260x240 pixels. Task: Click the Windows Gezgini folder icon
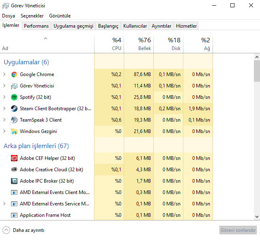[x=14, y=131]
